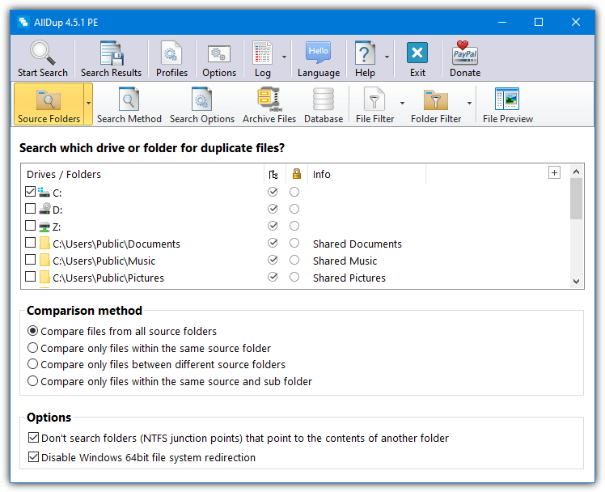Viewport: 605px width, 492px height.
Task: Open the Archive Files settings
Action: coord(269,100)
